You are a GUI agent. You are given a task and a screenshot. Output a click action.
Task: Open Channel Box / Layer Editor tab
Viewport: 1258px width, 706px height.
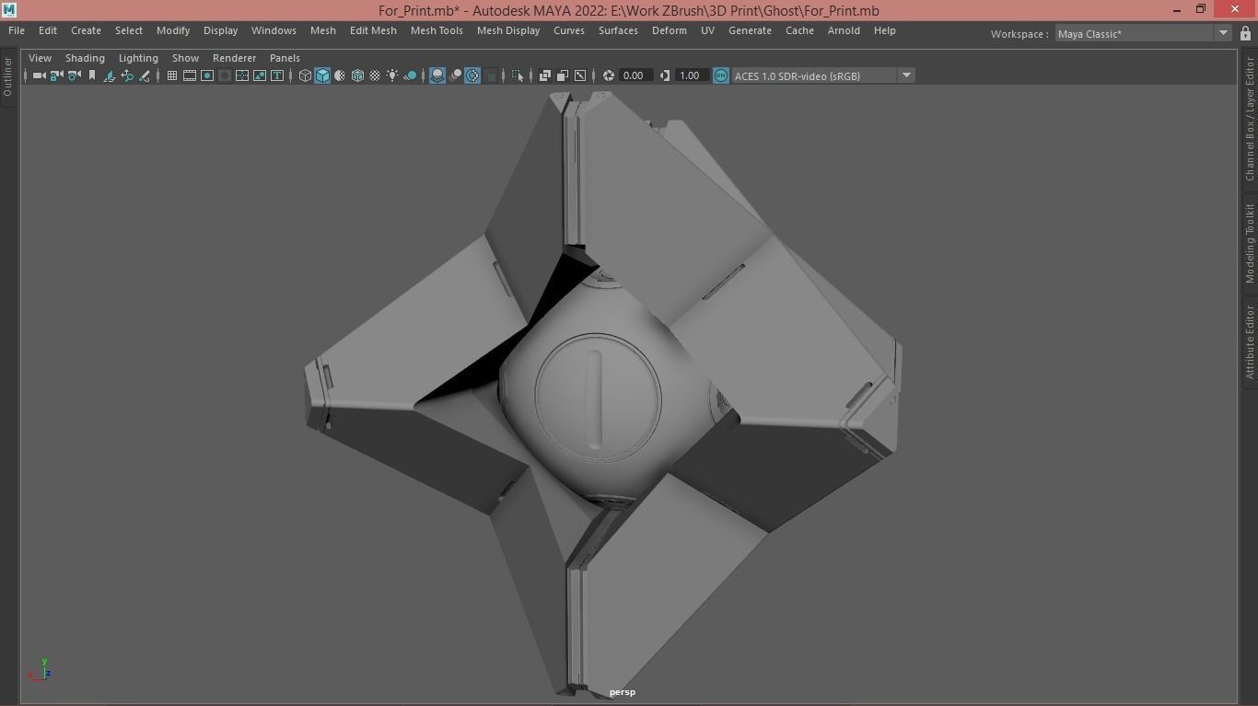point(1250,119)
